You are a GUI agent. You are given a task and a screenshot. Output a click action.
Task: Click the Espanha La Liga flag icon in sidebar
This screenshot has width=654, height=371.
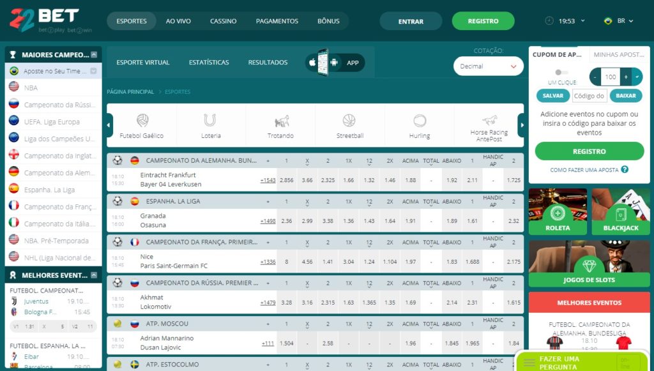click(x=14, y=188)
